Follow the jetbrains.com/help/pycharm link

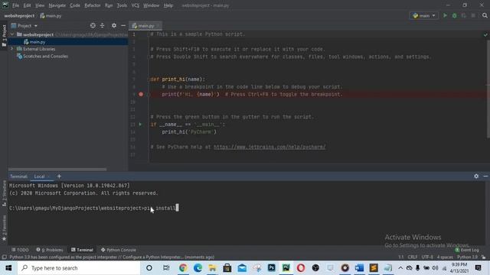pos(269,147)
